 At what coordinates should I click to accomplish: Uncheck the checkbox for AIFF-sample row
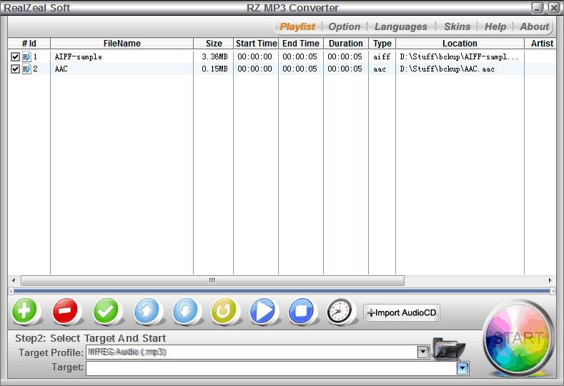15,57
